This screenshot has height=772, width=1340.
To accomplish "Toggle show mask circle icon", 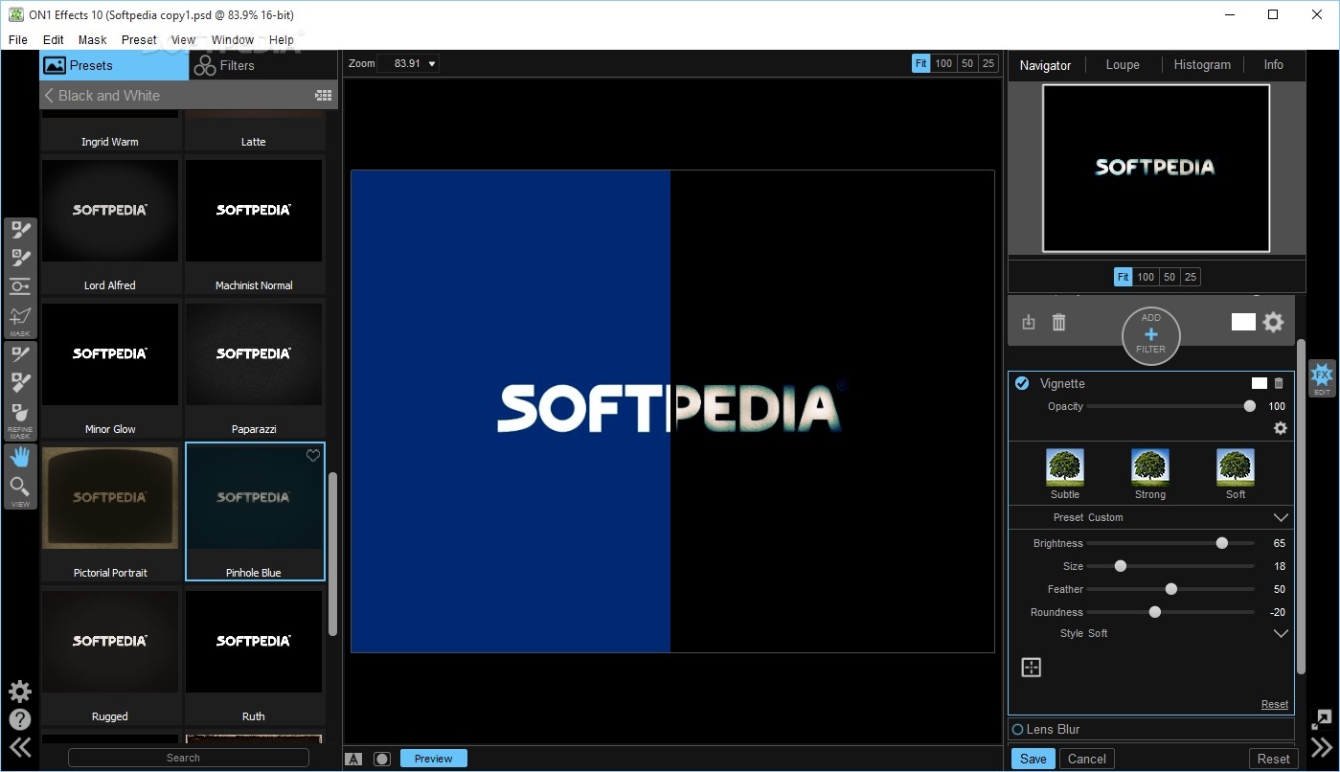I will point(382,759).
